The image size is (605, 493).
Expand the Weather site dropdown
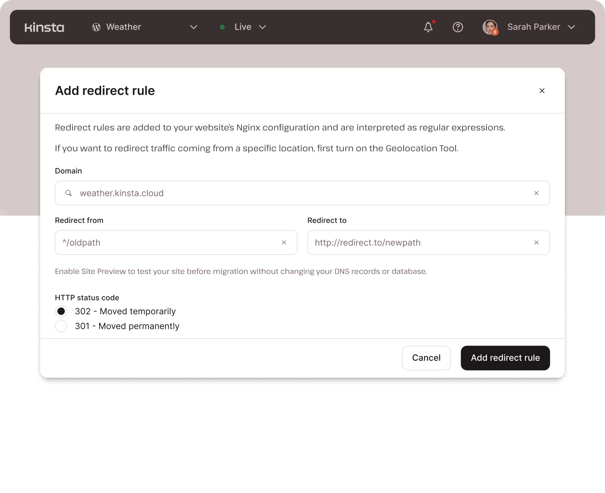193,27
